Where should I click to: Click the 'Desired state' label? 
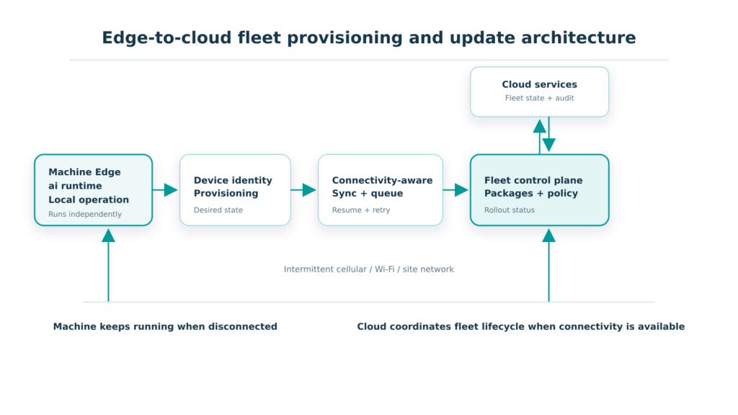click(x=218, y=210)
